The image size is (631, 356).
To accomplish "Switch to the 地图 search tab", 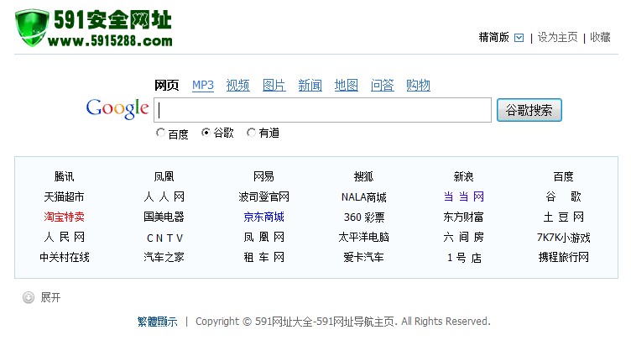I will click(346, 86).
